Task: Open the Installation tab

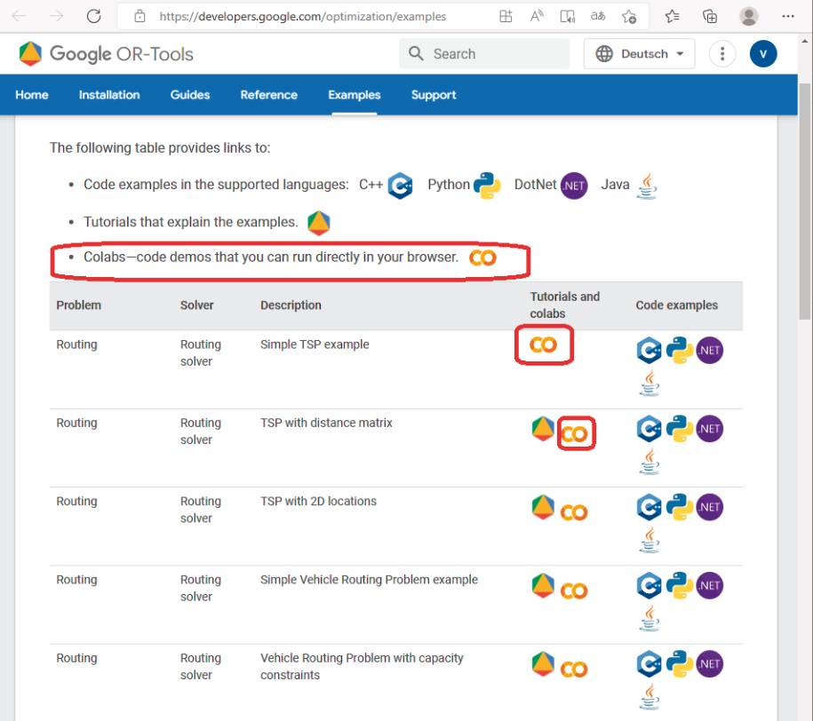Action: pyautogui.click(x=109, y=95)
